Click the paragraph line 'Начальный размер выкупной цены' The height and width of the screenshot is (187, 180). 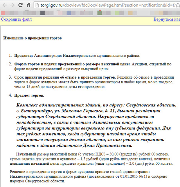pos(47,154)
